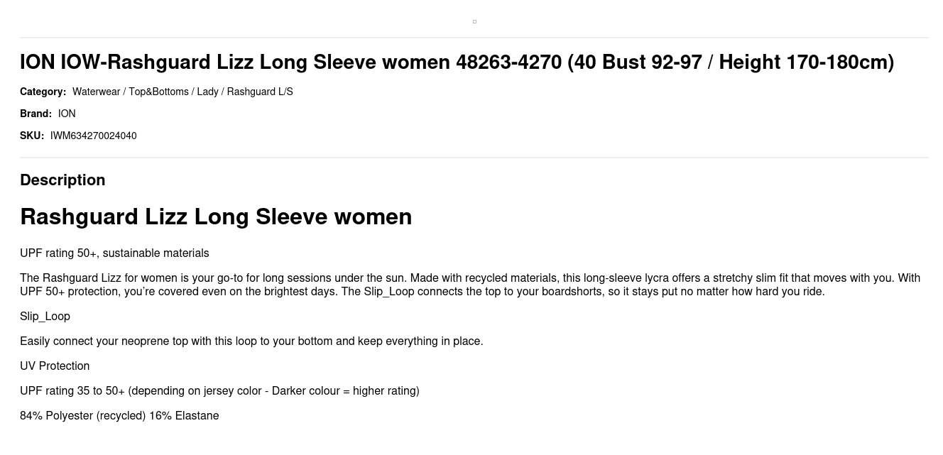Click the SKU label
Image resolution: width=943 pixels, height=455 pixels.
coord(32,136)
